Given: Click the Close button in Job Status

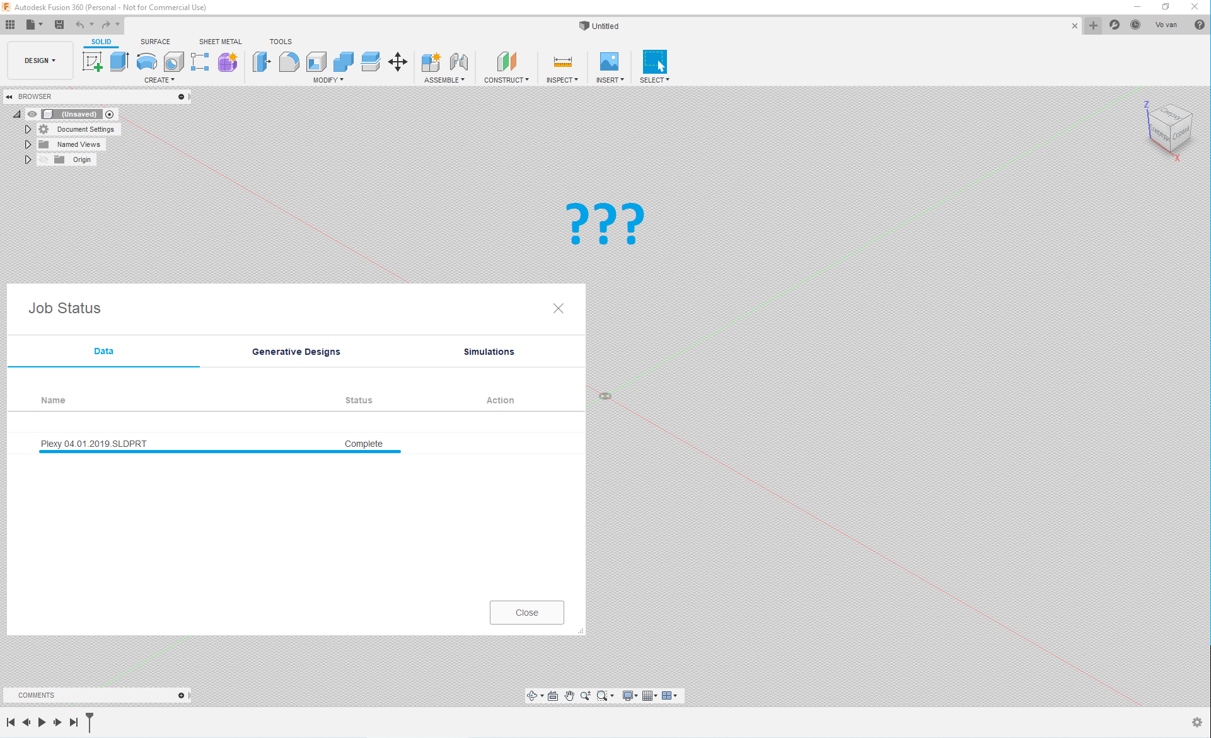Looking at the screenshot, I should [x=526, y=613].
